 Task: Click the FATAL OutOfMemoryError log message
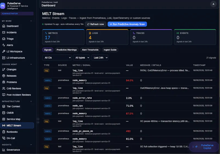click(x=165, y=71)
